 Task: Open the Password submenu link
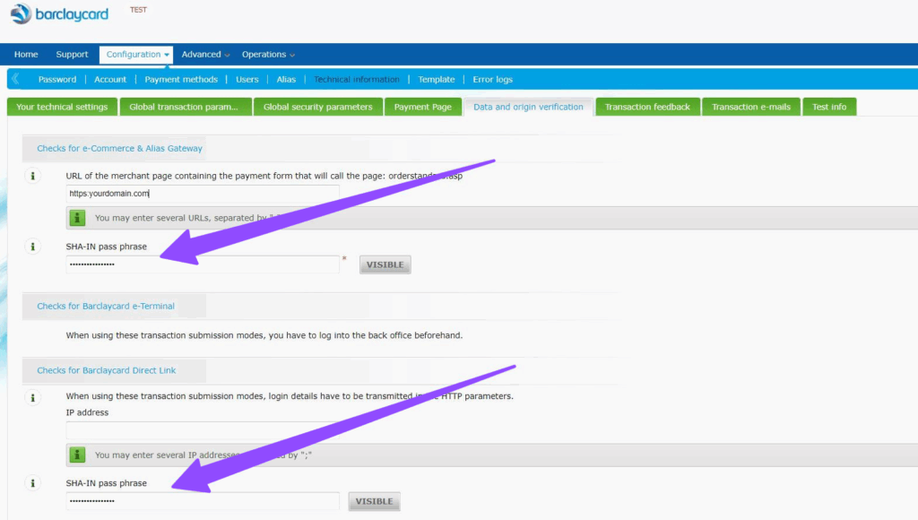pyautogui.click(x=57, y=79)
